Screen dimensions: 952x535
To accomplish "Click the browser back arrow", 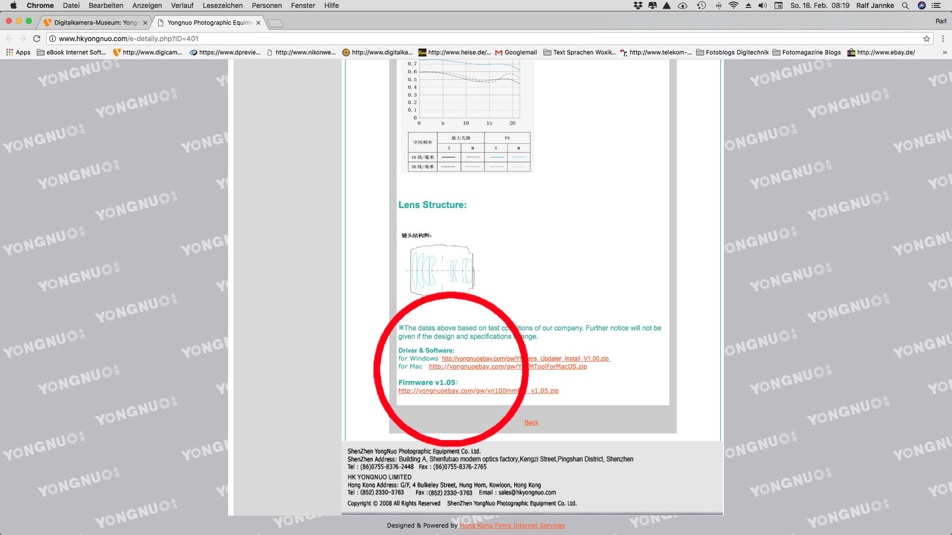I will [x=9, y=39].
